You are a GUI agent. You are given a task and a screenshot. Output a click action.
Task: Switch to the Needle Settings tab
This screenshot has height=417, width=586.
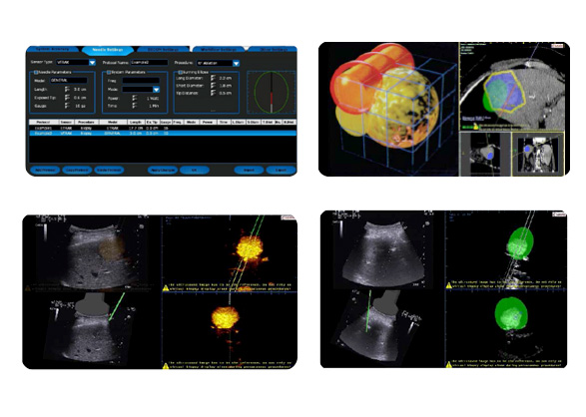108,50
